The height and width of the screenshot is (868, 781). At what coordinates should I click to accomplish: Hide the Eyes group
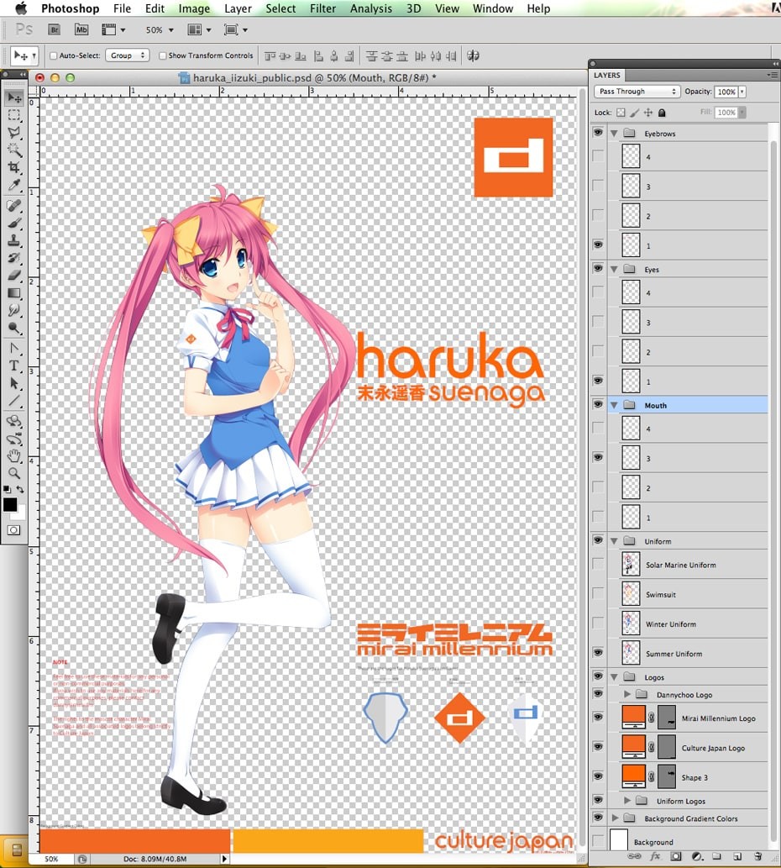(x=598, y=269)
